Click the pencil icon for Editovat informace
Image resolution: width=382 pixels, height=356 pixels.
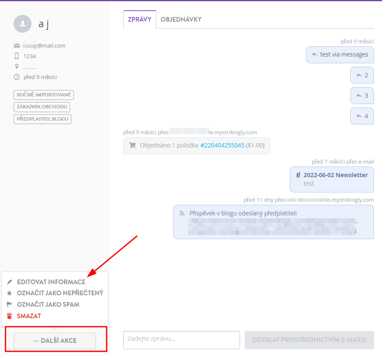(9, 282)
